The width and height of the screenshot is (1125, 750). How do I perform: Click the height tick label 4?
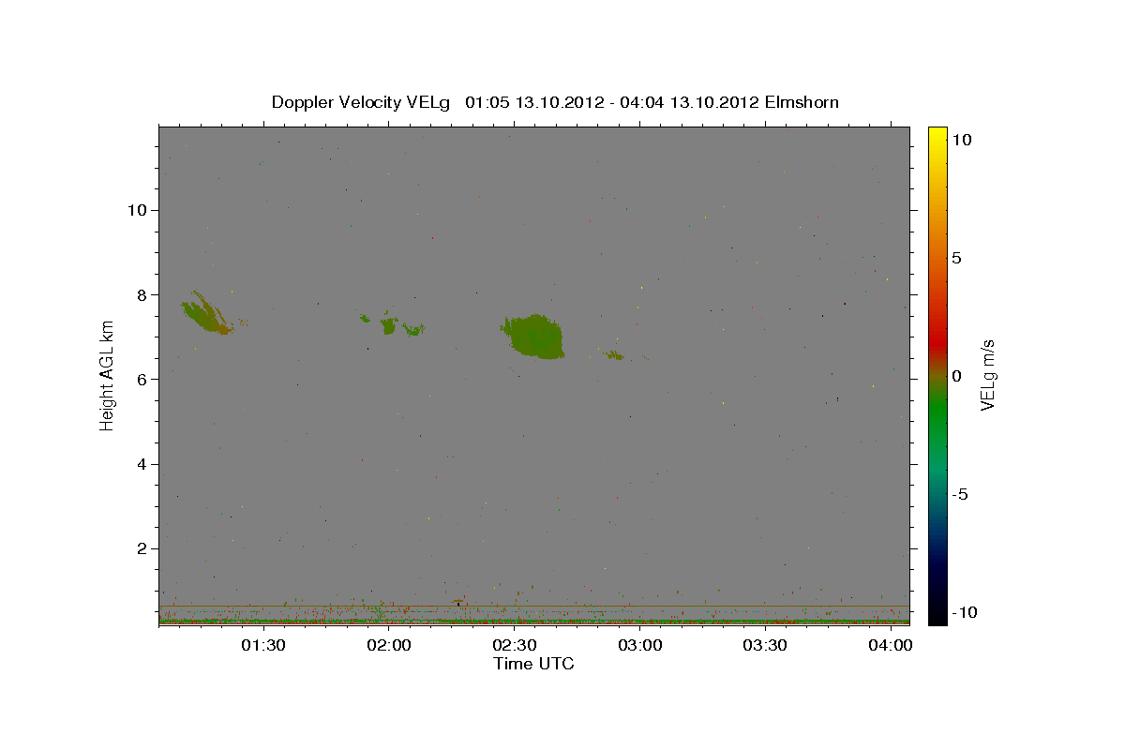click(x=141, y=464)
